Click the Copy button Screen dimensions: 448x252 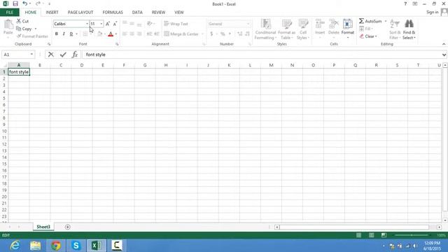pos(24,29)
